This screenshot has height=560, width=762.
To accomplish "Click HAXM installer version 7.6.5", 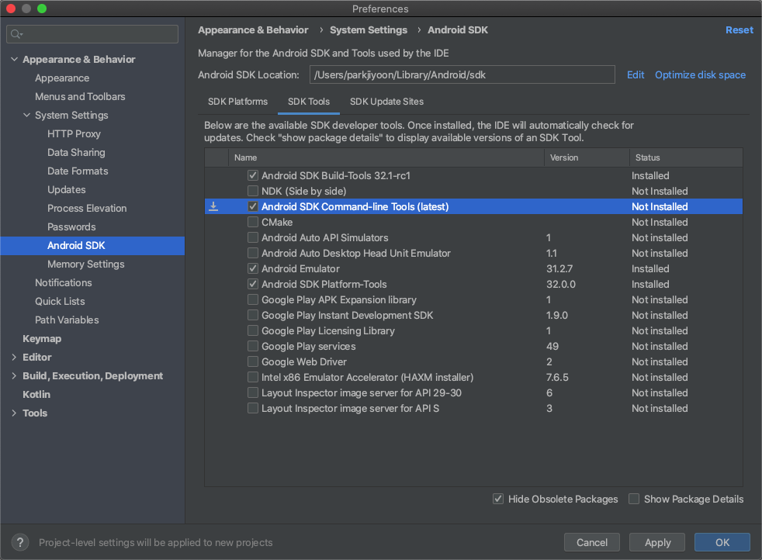I will (x=557, y=378).
